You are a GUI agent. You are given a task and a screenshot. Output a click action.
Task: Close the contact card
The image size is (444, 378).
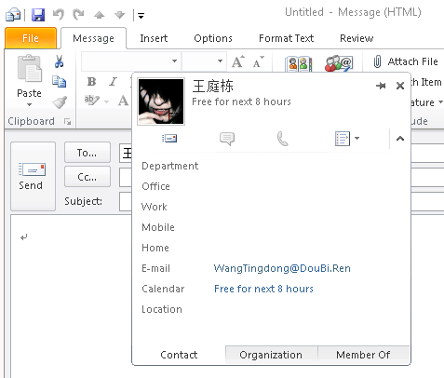(400, 86)
